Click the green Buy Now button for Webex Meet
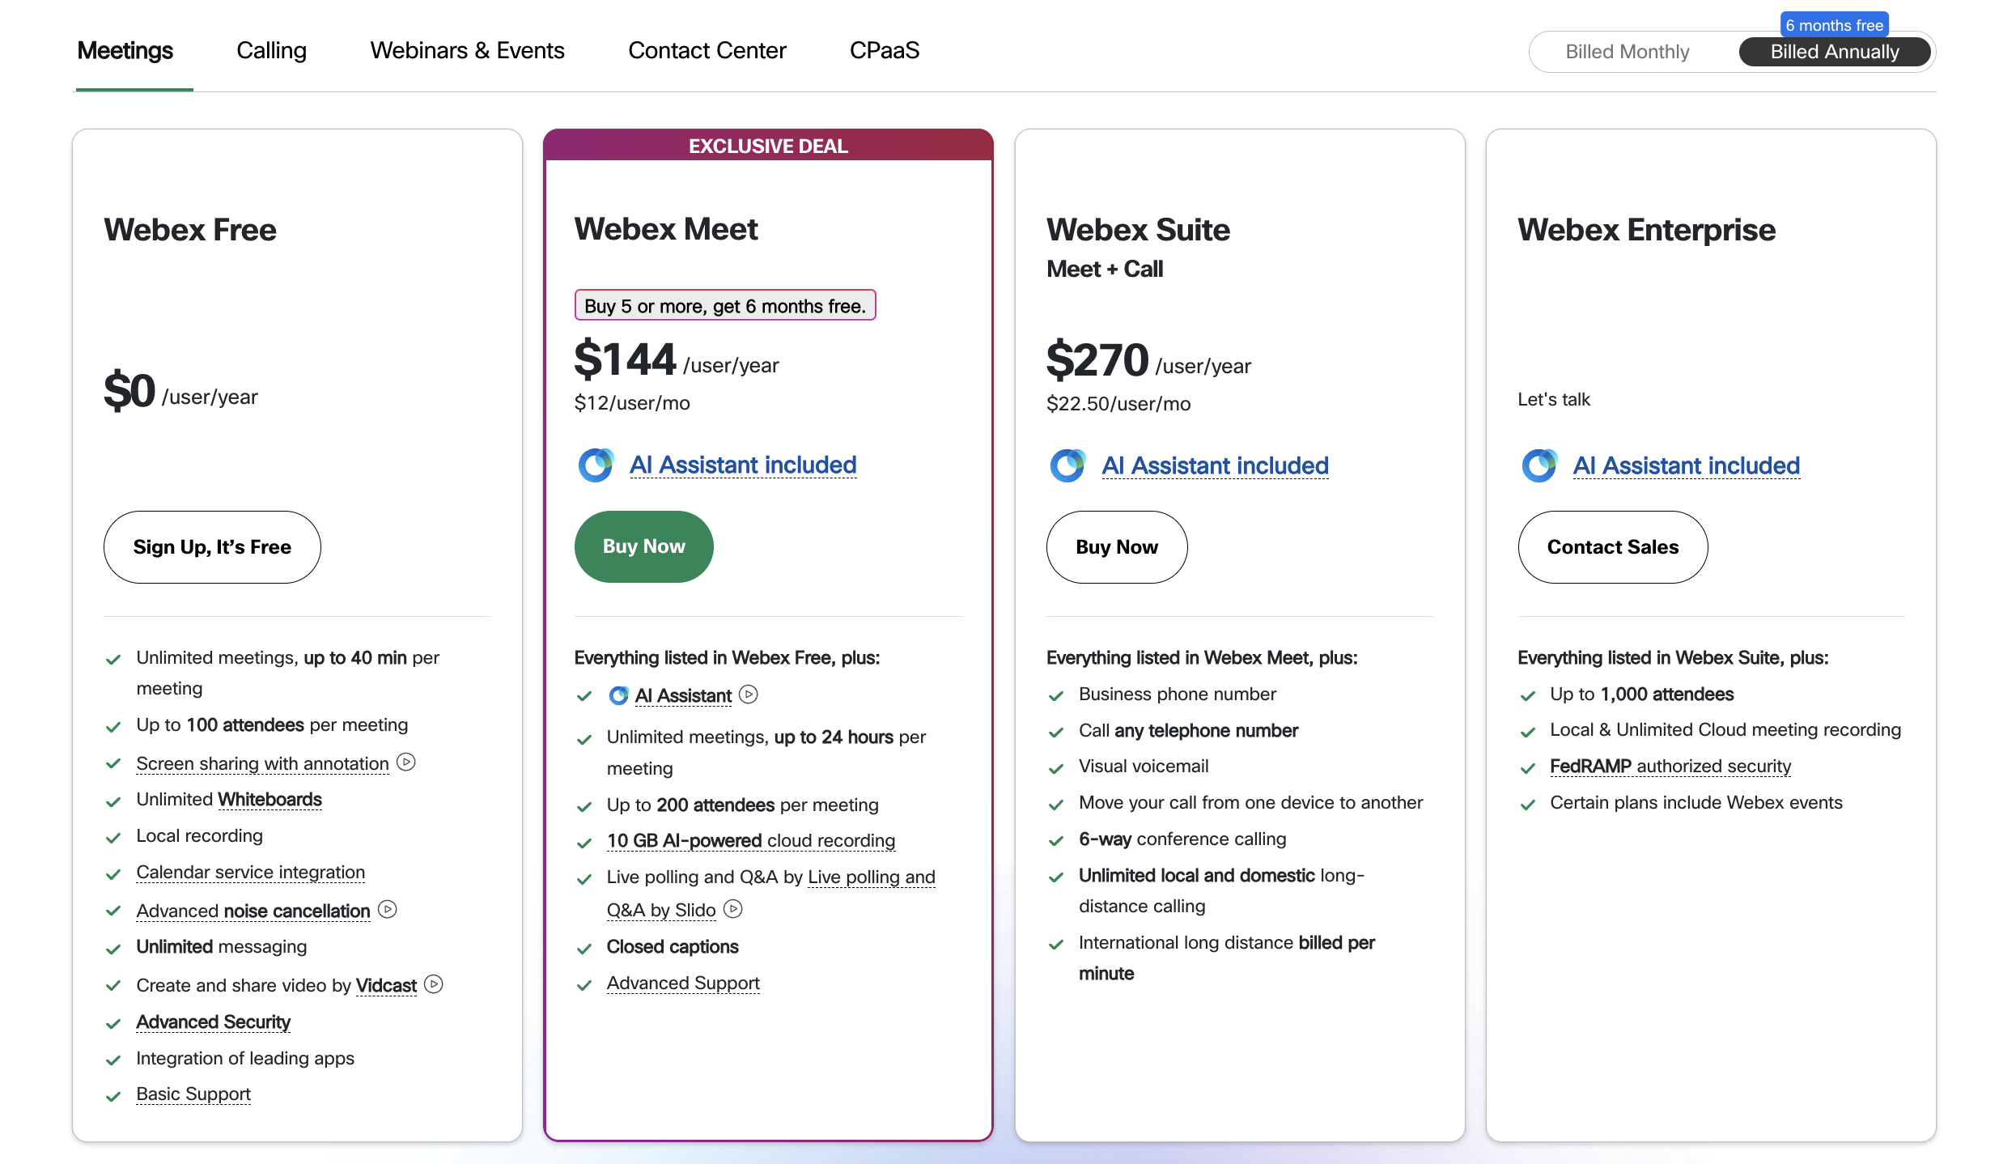This screenshot has width=1999, height=1164. (x=643, y=546)
